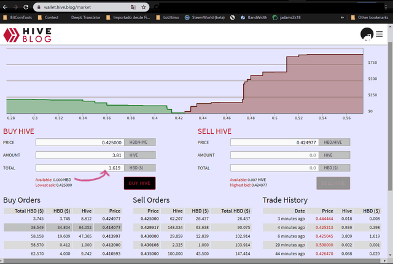393x264 pixels.
Task: Open the DeepL Translator bookmark
Action: click(x=86, y=18)
